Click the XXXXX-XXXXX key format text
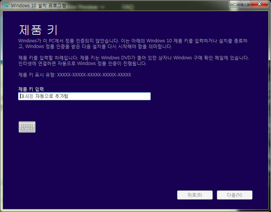This screenshot has height=212, width=271. coord(94,75)
